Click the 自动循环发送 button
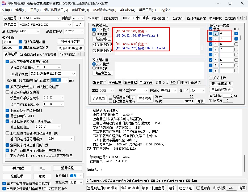This screenshot has width=248, height=192. click(x=221, y=90)
